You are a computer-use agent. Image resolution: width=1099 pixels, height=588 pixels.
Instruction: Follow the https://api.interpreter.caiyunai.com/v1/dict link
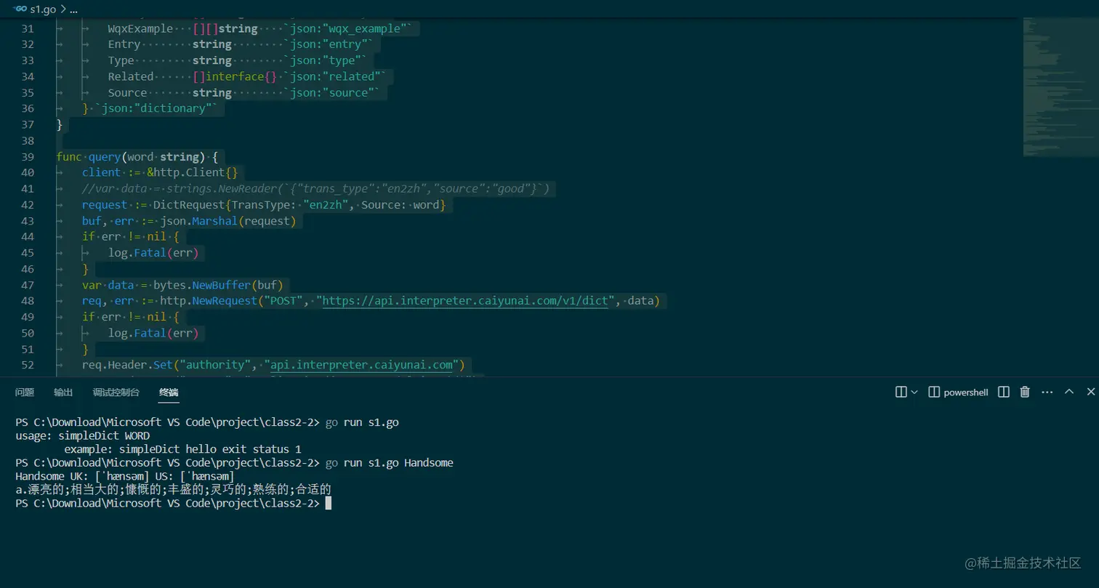coord(465,300)
